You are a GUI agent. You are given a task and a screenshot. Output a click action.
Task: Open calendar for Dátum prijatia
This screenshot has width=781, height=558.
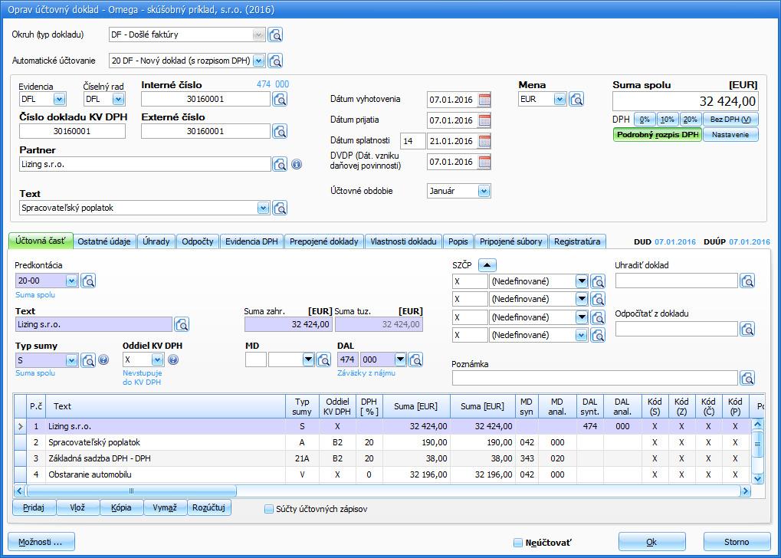tap(484, 120)
